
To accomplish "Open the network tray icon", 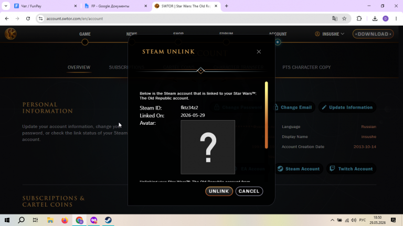I will tap(347, 220).
